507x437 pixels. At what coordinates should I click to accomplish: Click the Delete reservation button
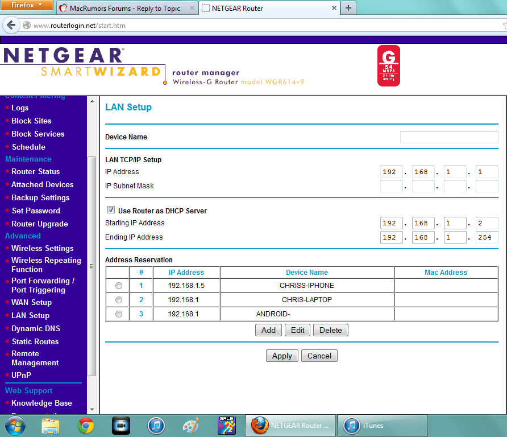click(x=330, y=330)
